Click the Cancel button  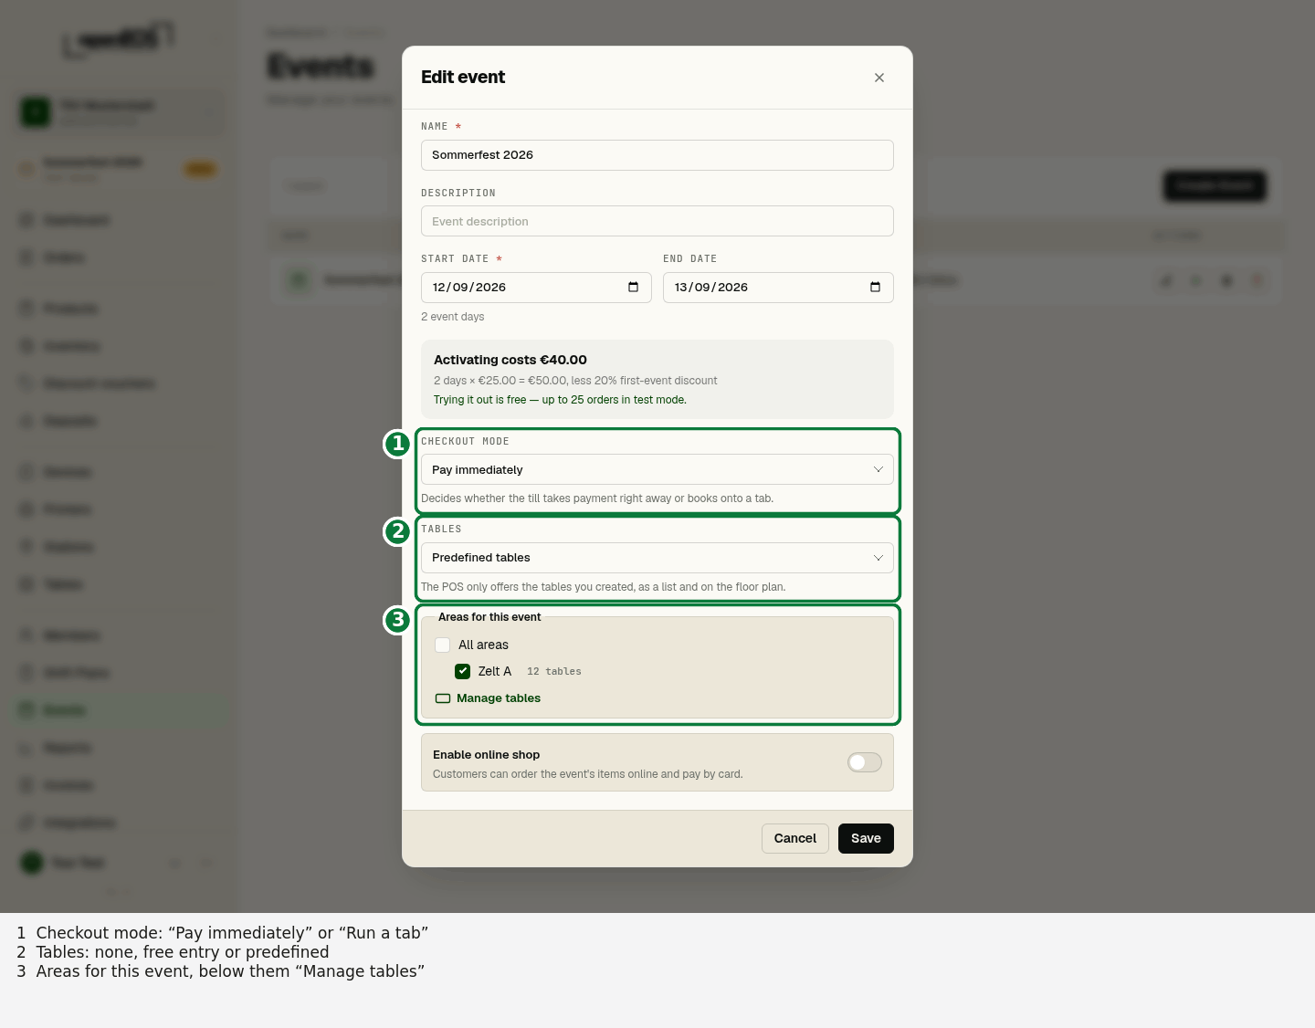[795, 838]
